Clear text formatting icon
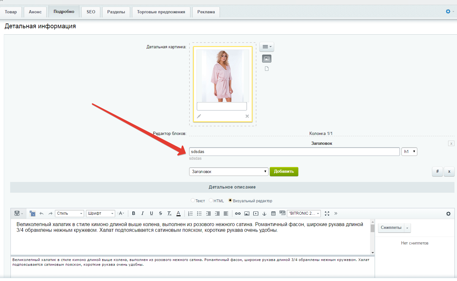457x281 pixels. (x=169, y=213)
